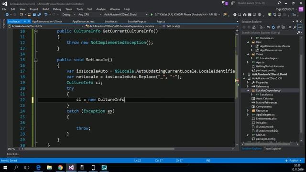Click the Windows Start button
306x172 pixels.
point(5,168)
